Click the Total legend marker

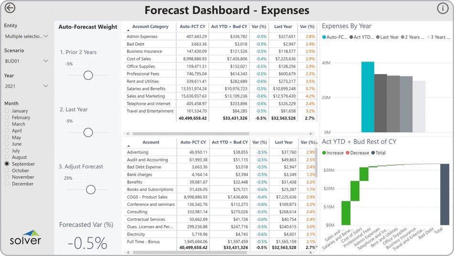(x=373, y=153)
